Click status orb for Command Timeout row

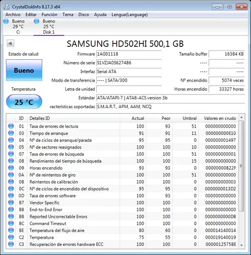click(x=11, y=223)
